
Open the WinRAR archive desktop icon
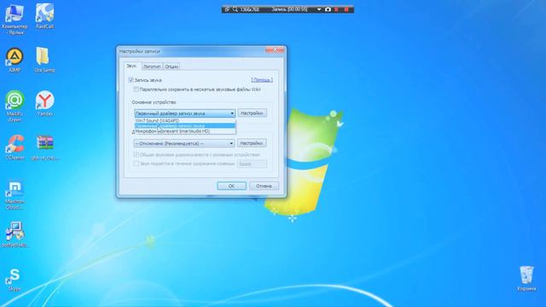point(44,148)
